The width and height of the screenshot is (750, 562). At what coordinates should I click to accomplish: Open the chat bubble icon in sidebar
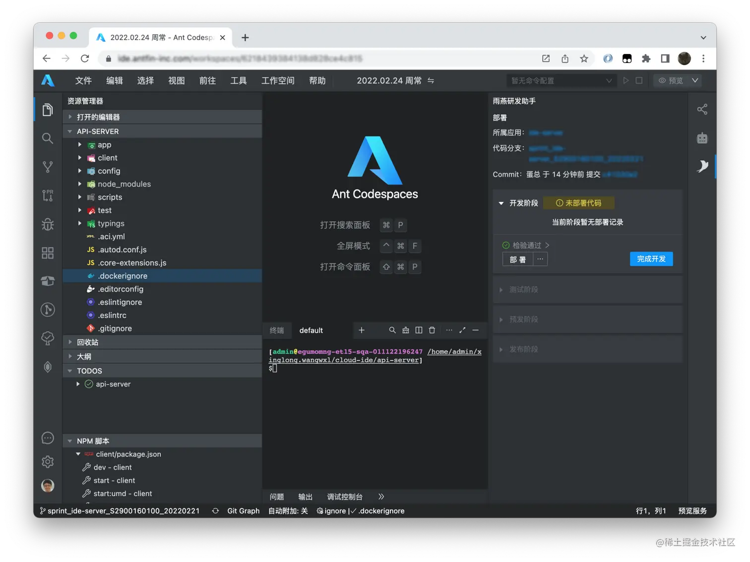point(48,438)
